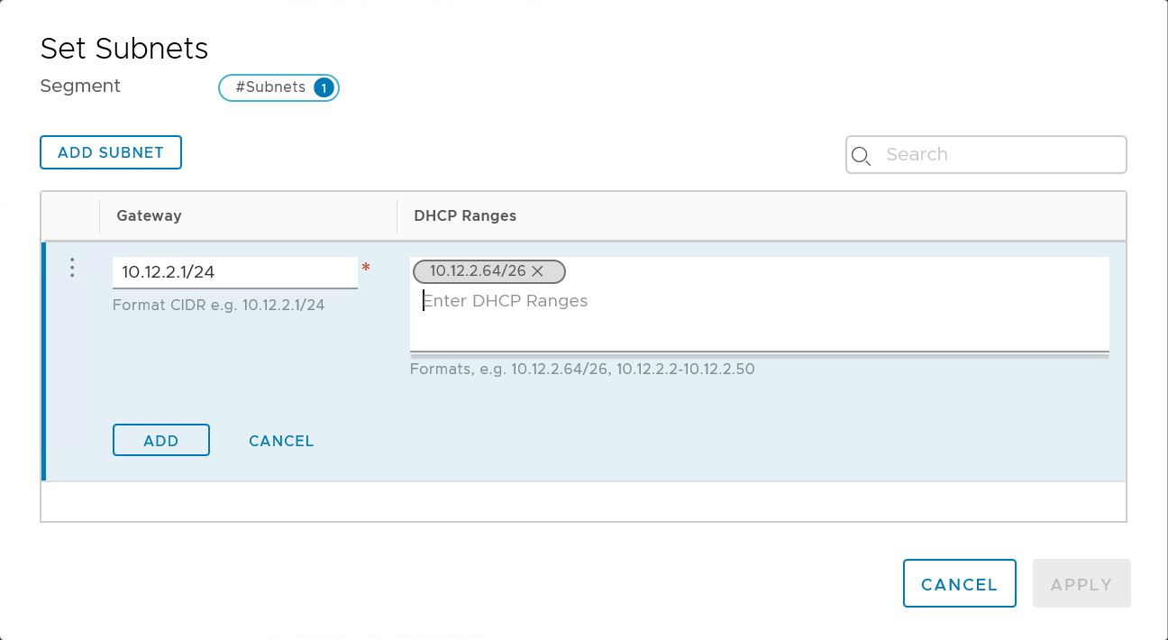Click the bottom CANCEL dialog button

pyautogui.click(x=959, y=584)
